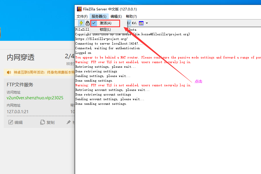The image size is (261, 174).
Task: Open the dropdown arrow beside the grid icon
Action: tap(147, 23)
